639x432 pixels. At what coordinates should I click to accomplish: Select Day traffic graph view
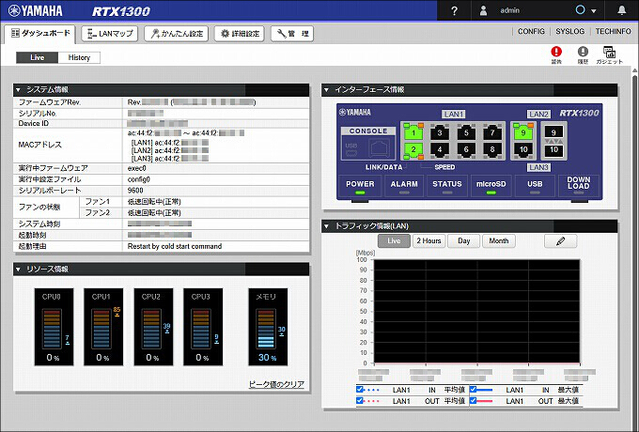(x=464, y=241)
